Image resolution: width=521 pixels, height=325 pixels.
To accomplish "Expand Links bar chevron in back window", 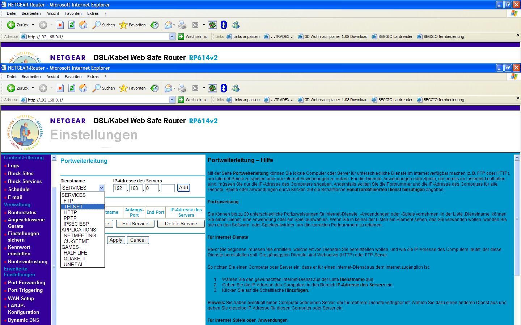I will [x=517, y=35].
